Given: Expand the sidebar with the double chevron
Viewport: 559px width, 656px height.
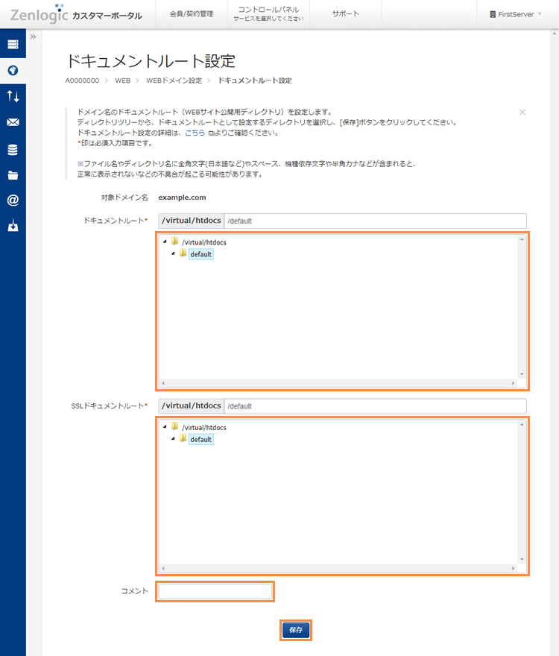Looking at the screenshot, I should (34, 37).
